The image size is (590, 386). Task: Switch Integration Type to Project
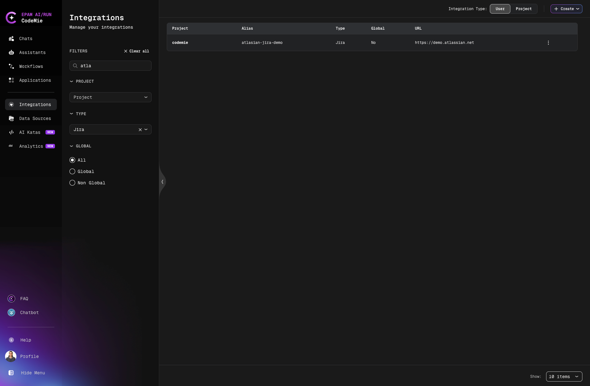pos(523,9)
